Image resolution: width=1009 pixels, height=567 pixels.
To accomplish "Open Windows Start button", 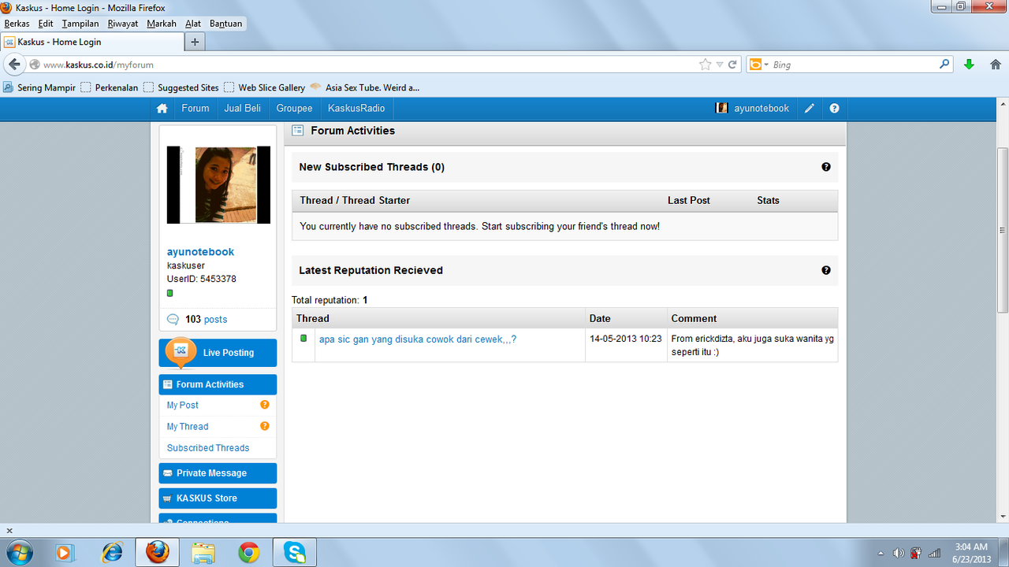I will 18,553.
